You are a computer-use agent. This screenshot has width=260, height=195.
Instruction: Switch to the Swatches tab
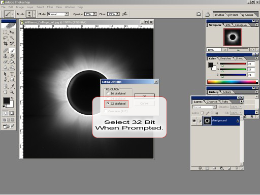pyautogui.click(x=225, y=58)
